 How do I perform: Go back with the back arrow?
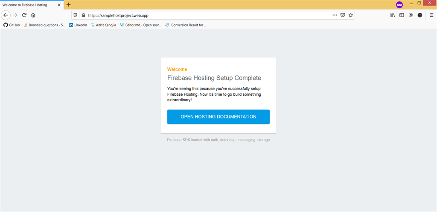[x=6, y=15]
